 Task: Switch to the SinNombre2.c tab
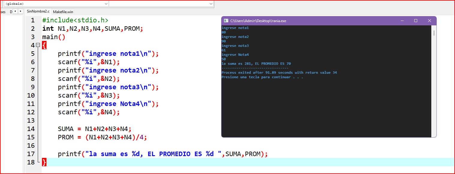[38, 11]
